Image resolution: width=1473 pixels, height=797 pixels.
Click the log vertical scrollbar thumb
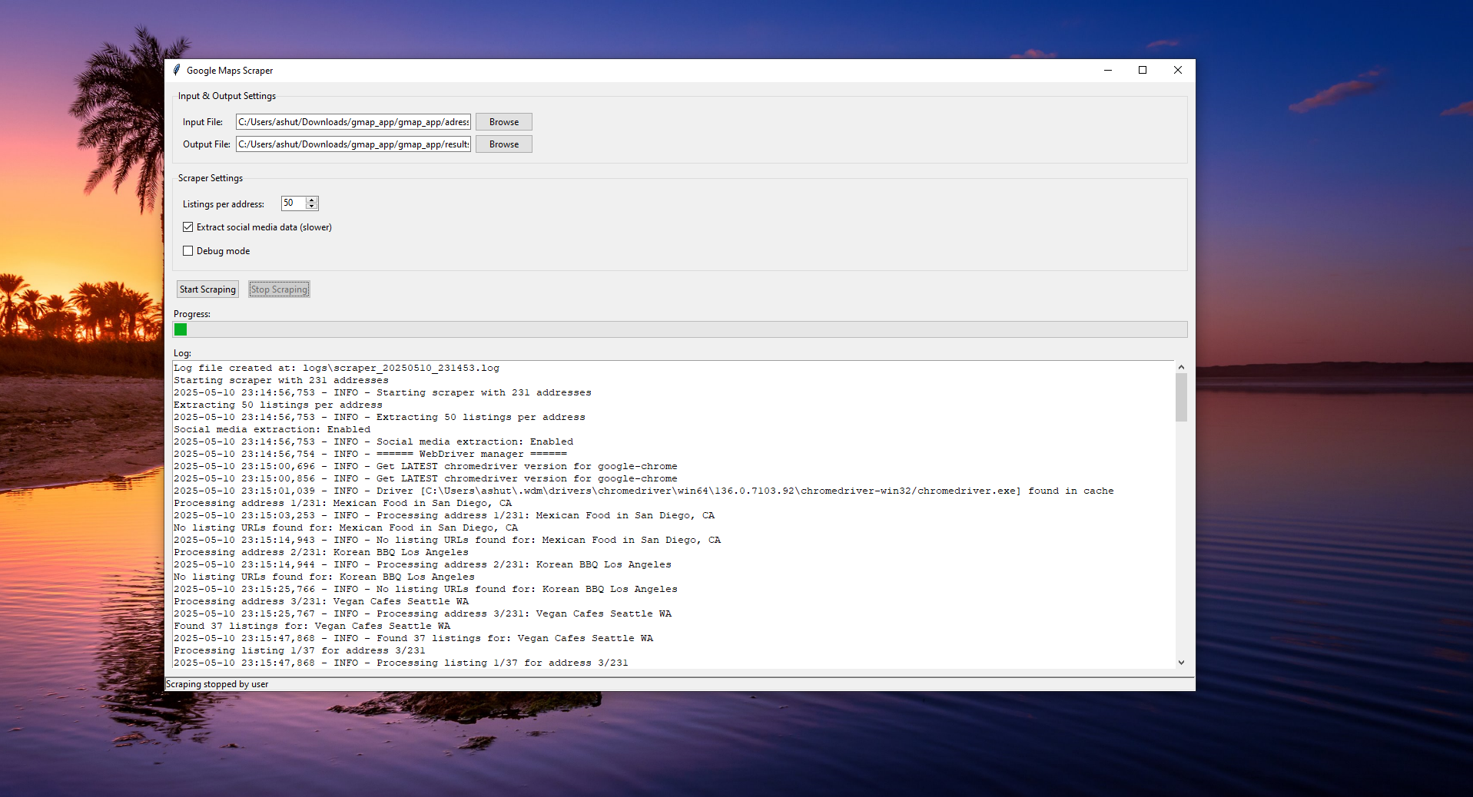[x=1182, y=398]
